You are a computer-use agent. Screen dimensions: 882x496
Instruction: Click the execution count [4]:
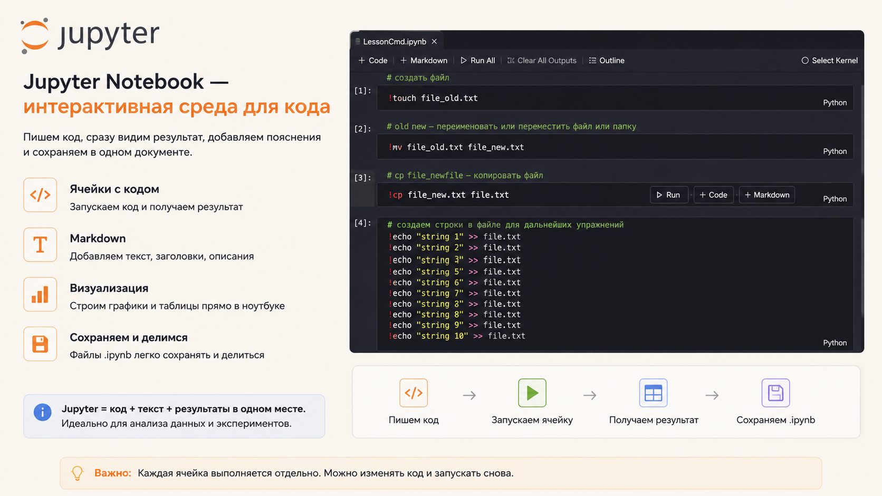coord(363,223)
